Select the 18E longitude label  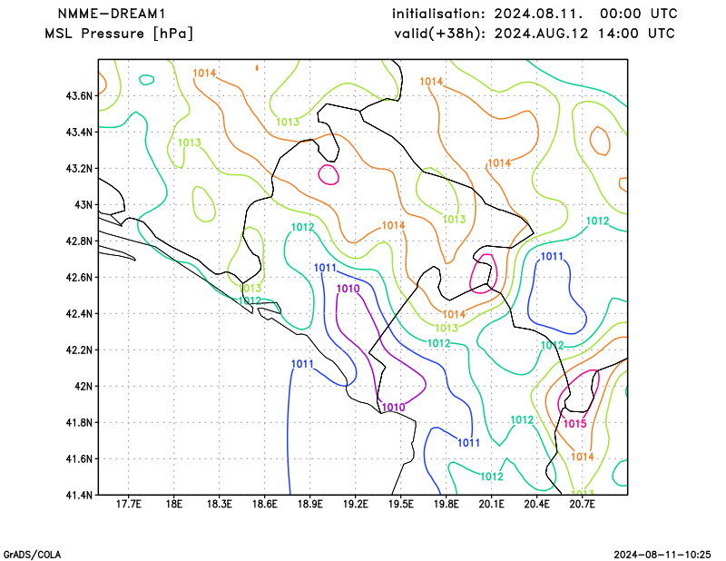[173, 505]
